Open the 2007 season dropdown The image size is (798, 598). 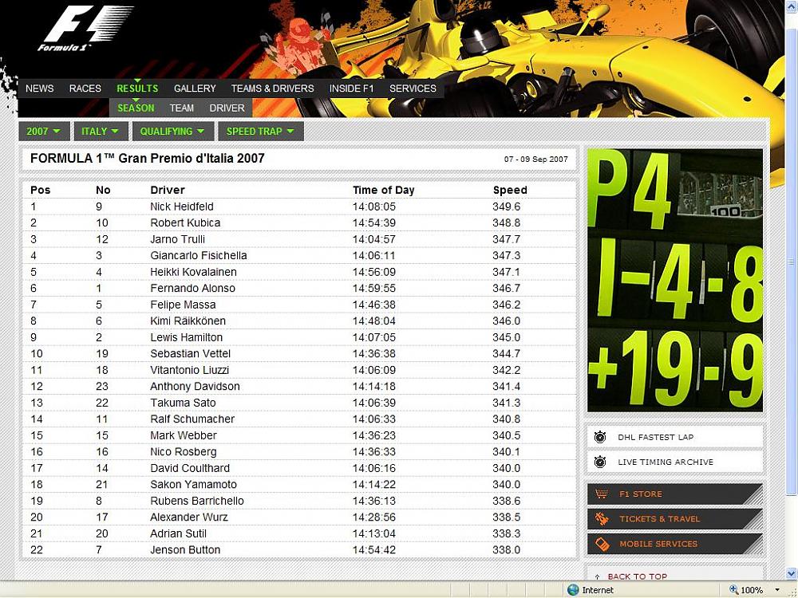click(x=44, y=132)
